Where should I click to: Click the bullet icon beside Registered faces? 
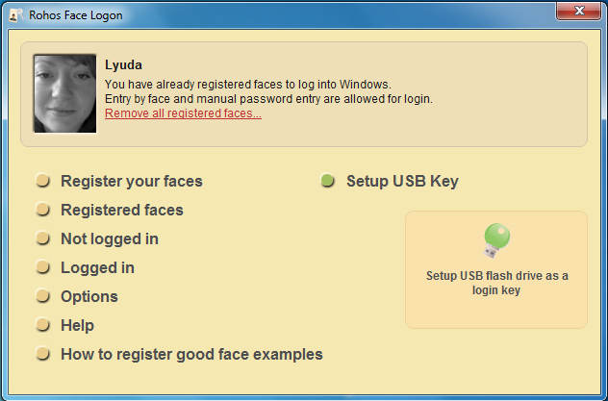(42, 211)
